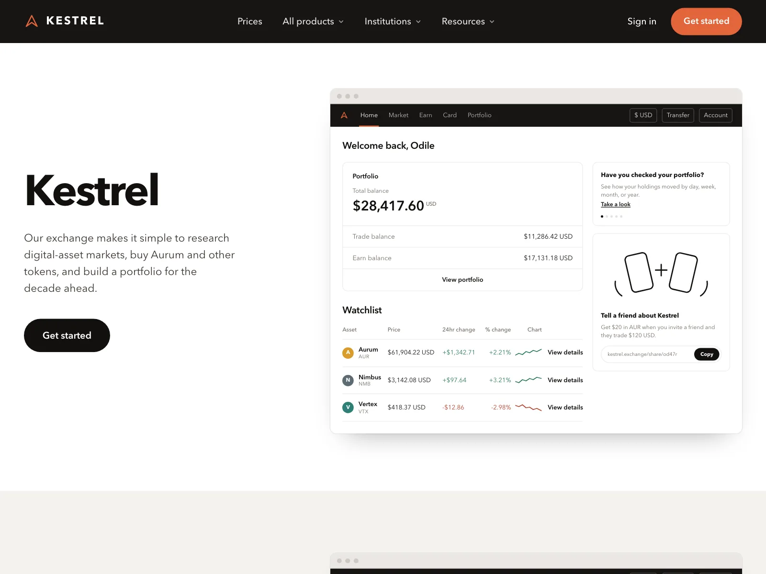The image size is (766, 574).
Task: Switch to the Portfolio tab
Action: click(479, 115)
